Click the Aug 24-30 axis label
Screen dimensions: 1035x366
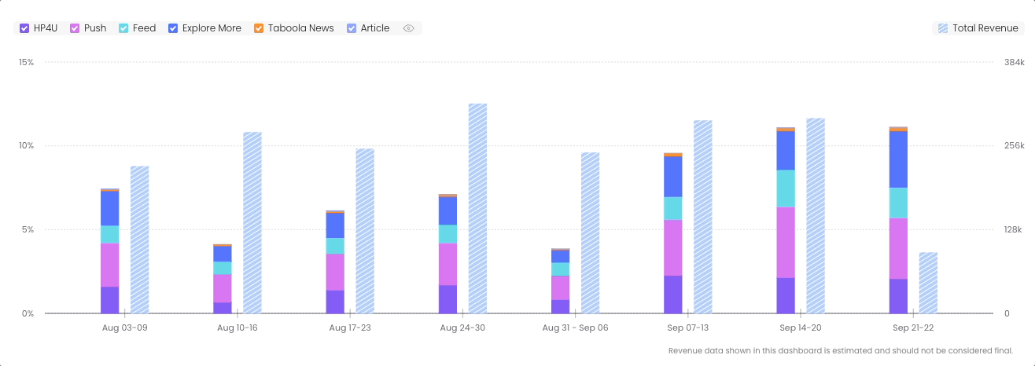(x=462, y=328)
